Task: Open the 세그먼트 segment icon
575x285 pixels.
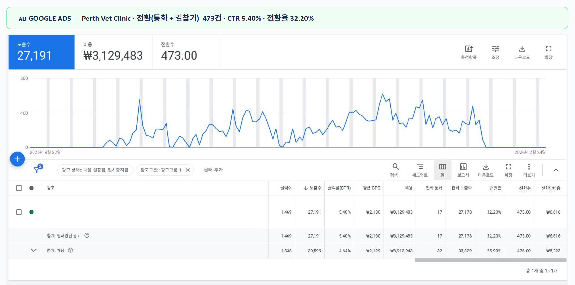Action: (420, 167)
